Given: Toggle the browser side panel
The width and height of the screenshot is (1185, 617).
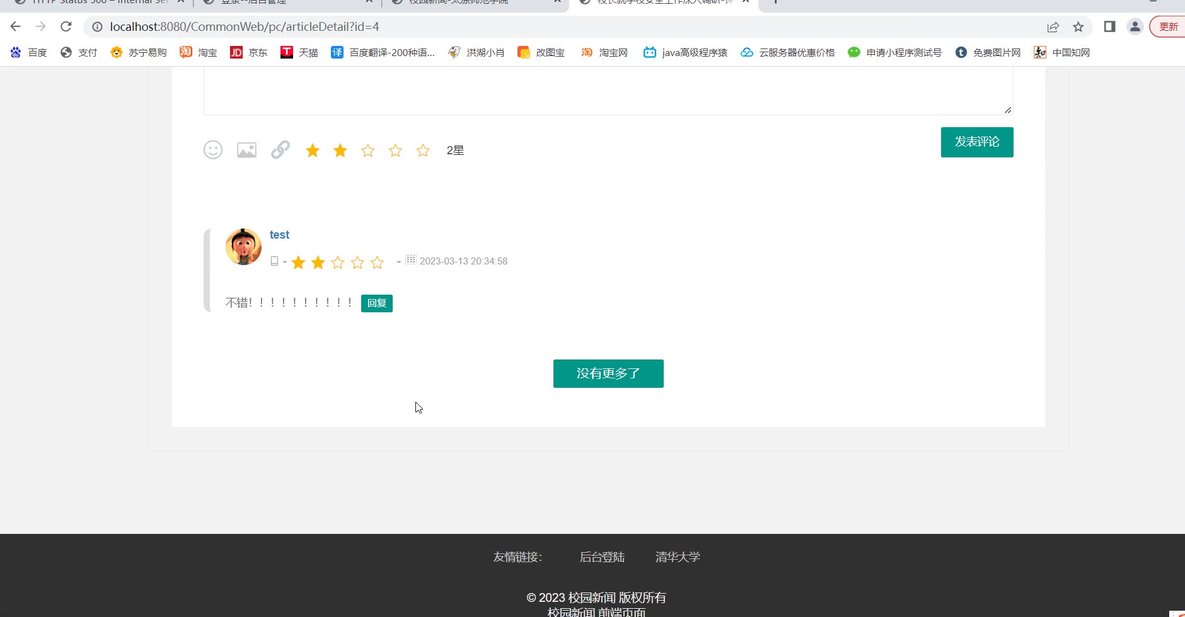Looking at the screenshot, I should 1110,26.
